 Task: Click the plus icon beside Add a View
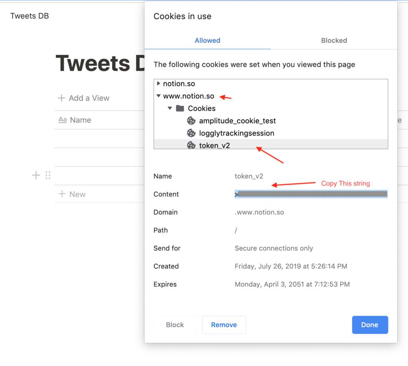[61, 98]
